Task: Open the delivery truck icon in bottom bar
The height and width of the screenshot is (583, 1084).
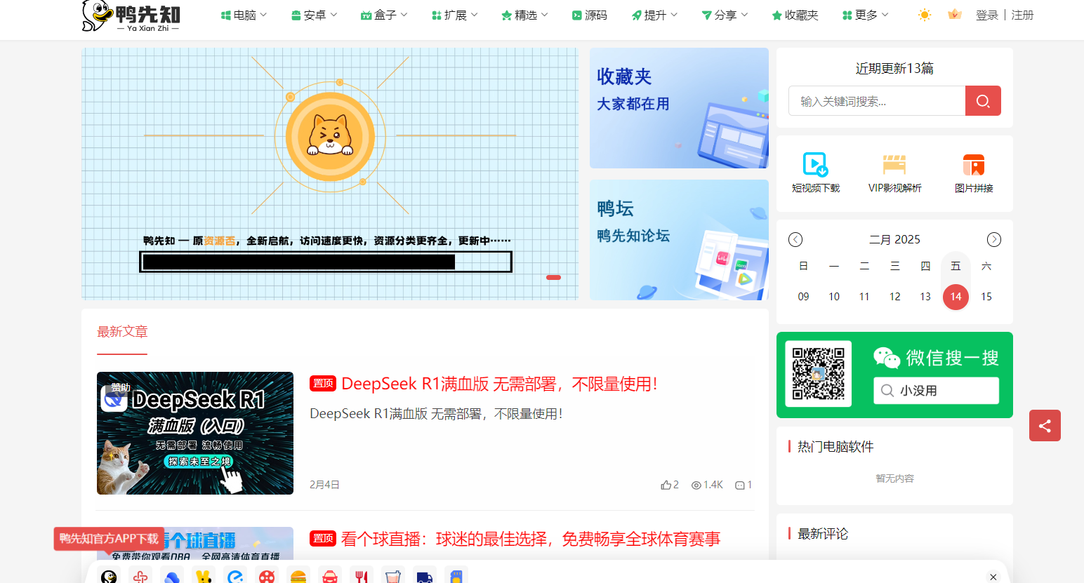Action: pos(425,577)
